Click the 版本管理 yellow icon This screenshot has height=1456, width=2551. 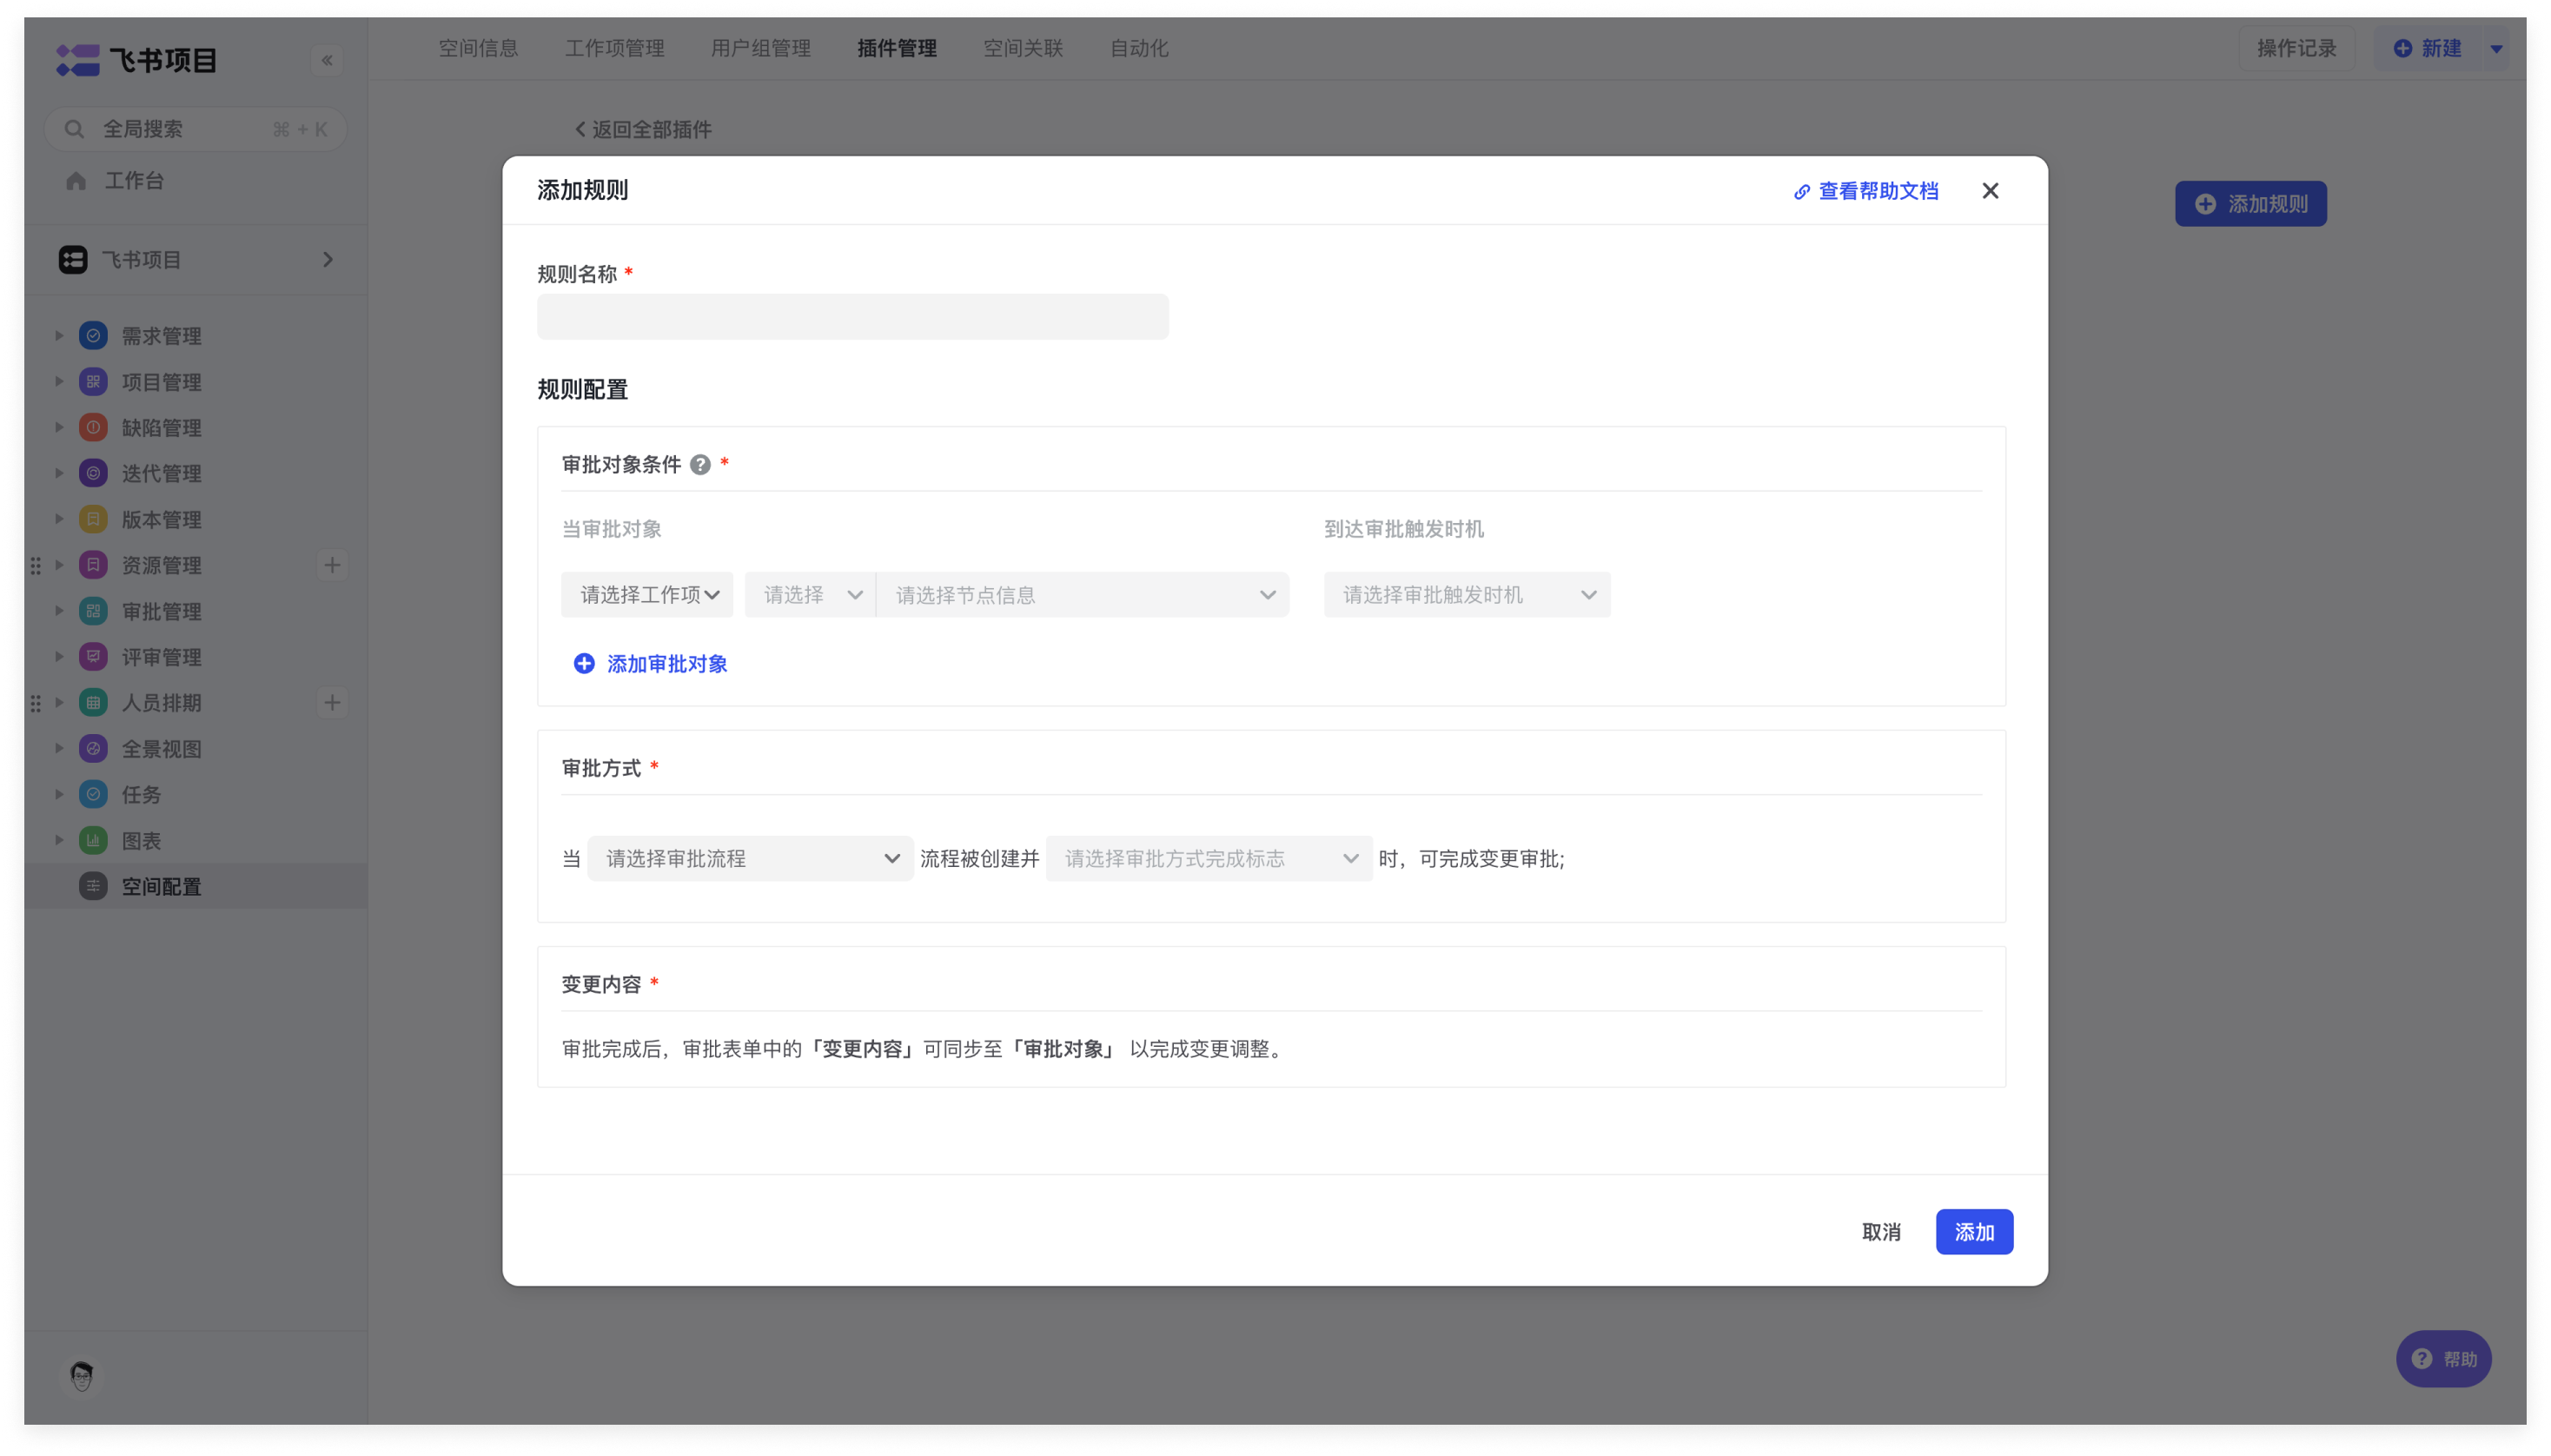[93, 520]
